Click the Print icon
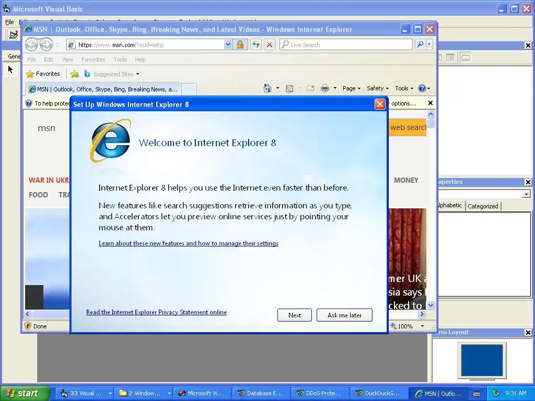535x401 pixels. pyautogui.click(x=325, y=89)
